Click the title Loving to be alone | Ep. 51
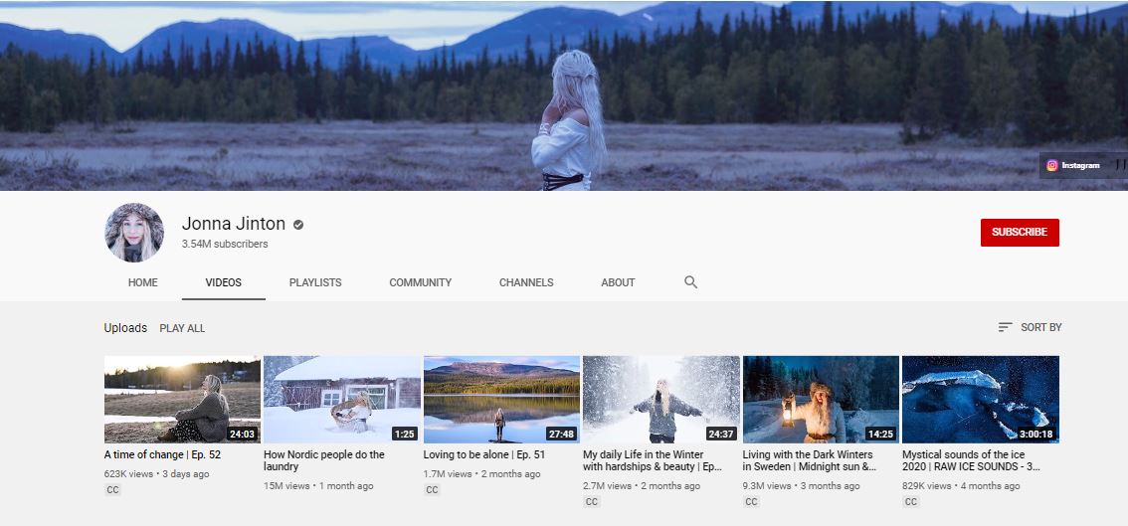 tap(484, 454)
